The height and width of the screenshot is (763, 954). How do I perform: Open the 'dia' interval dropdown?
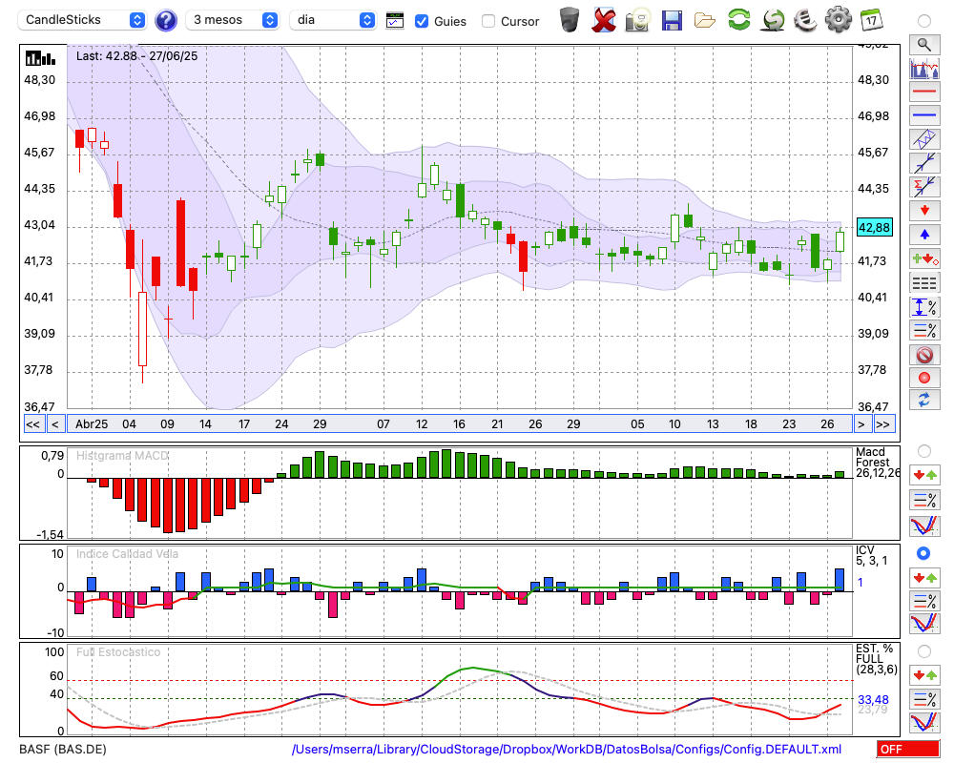point(332,20)
